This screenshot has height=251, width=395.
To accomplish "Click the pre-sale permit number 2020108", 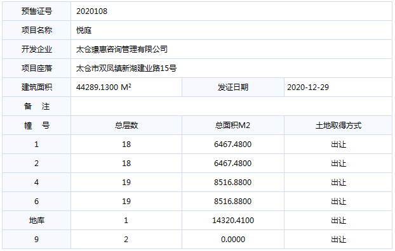I will [x=91, y=11].
